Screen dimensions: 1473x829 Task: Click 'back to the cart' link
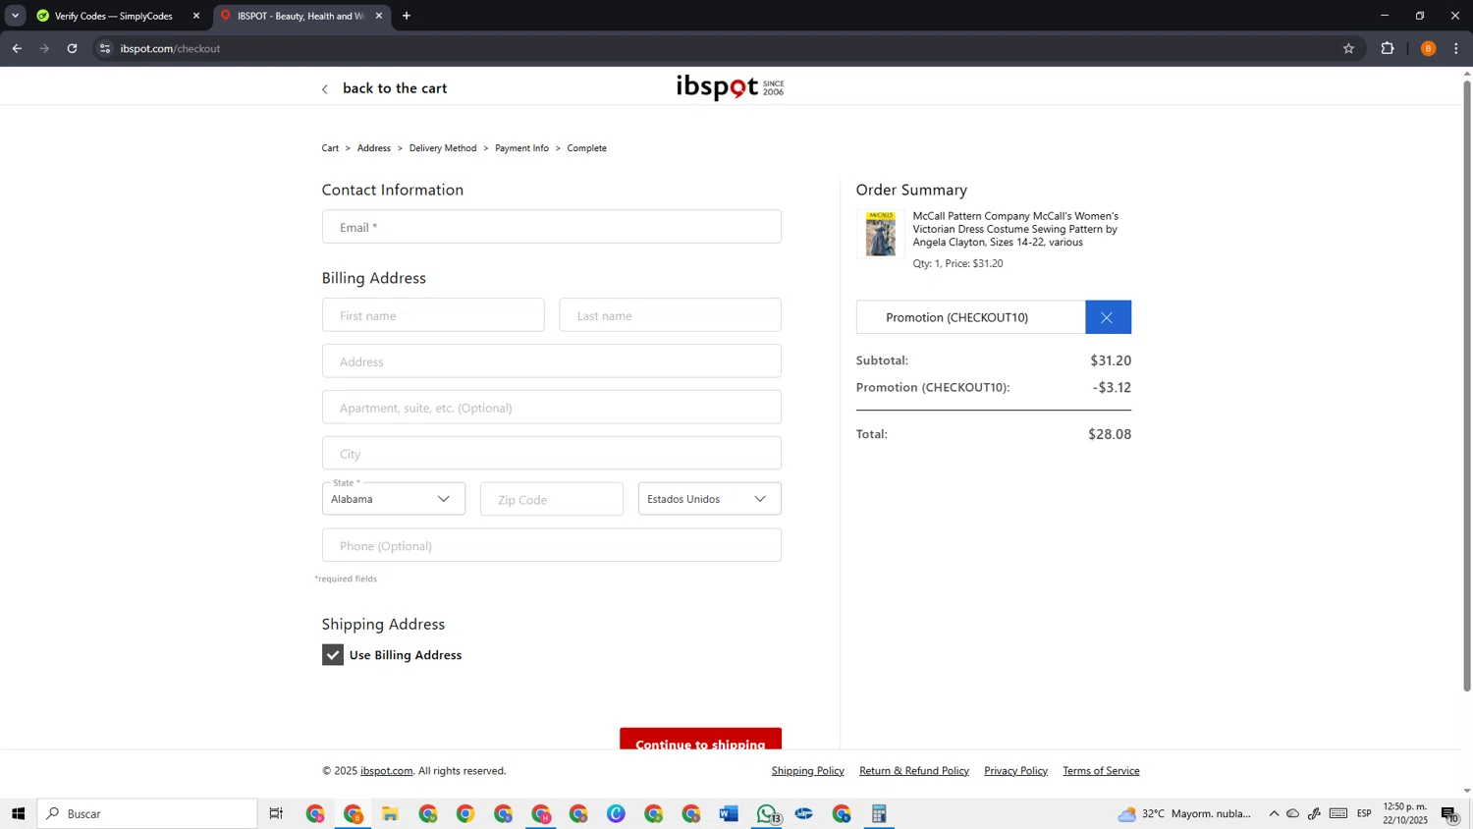(395, 88)
